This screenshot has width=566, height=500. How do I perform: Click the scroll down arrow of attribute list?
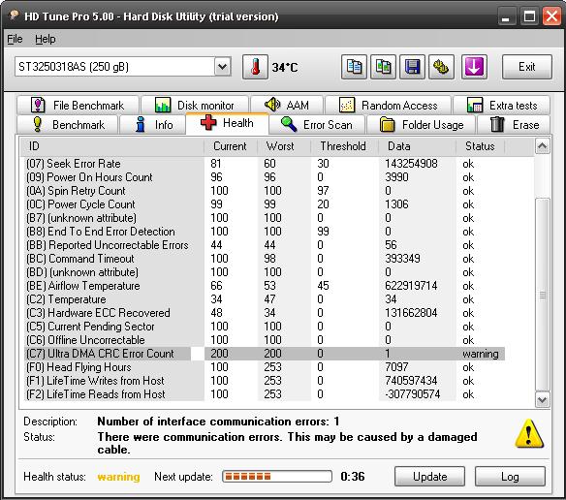pos(542,400)
